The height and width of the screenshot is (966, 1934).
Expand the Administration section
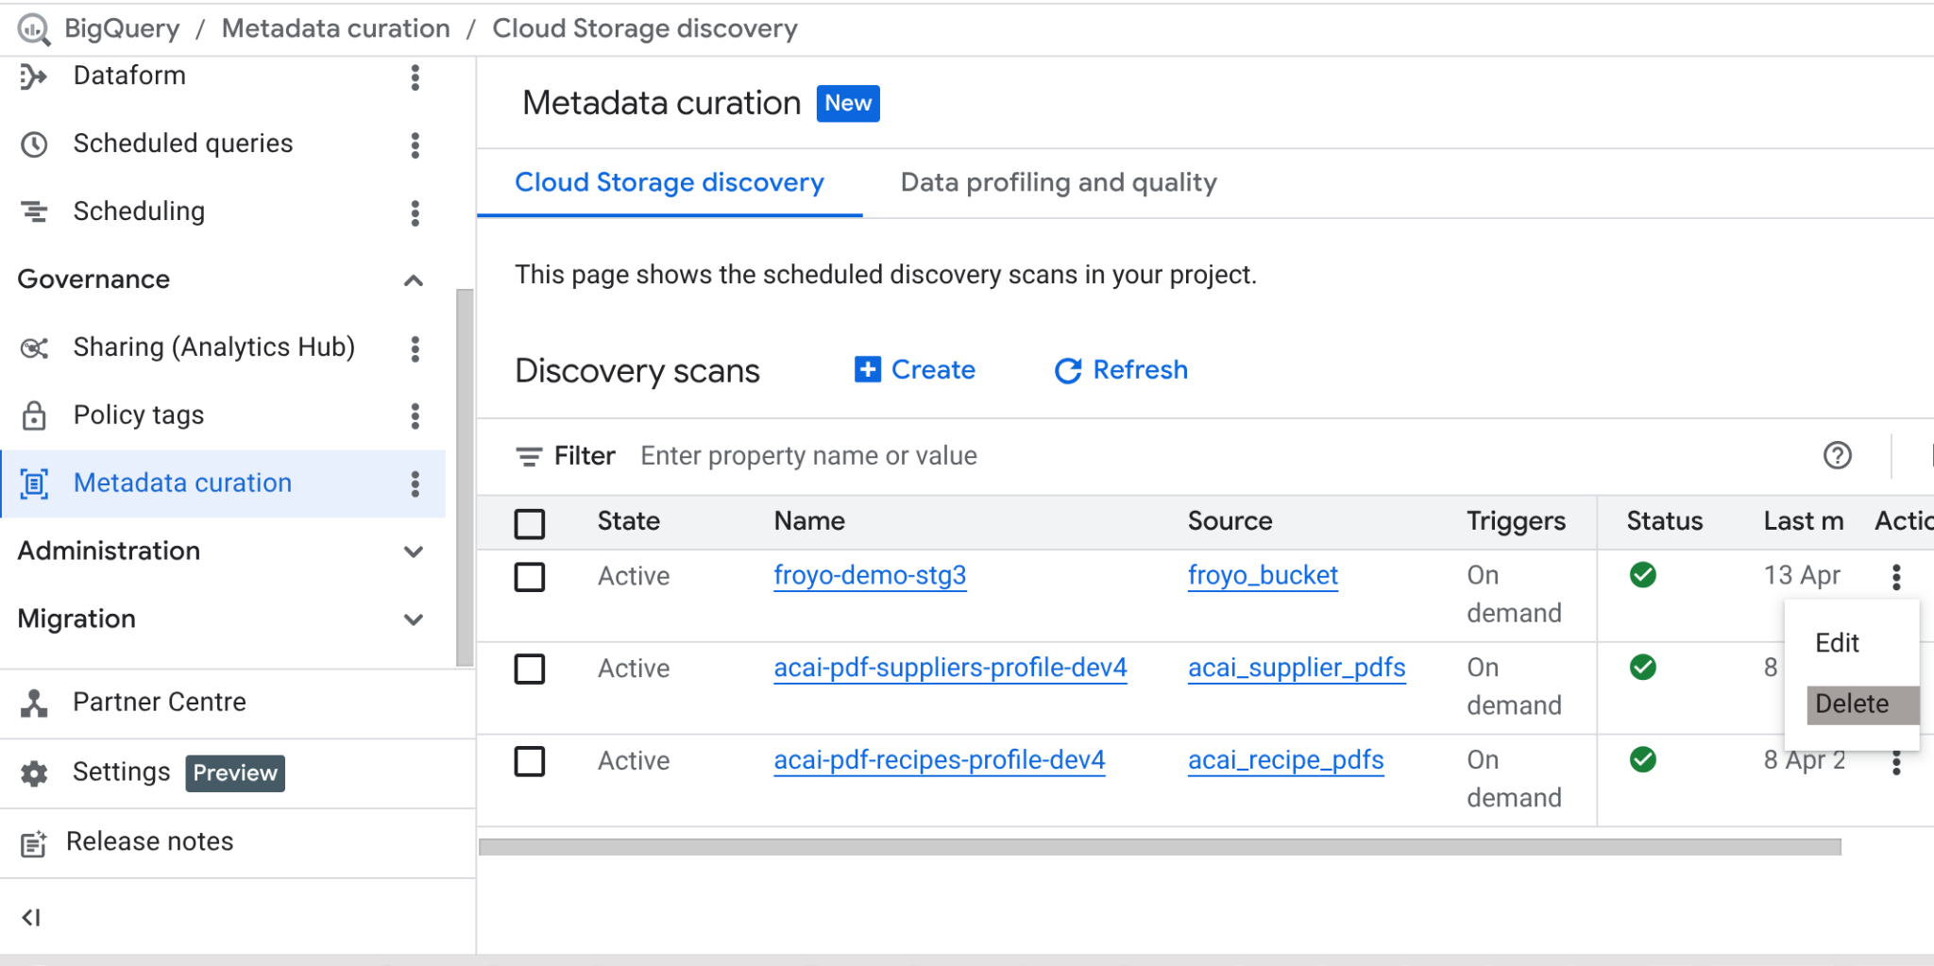(x=413, y=551)
